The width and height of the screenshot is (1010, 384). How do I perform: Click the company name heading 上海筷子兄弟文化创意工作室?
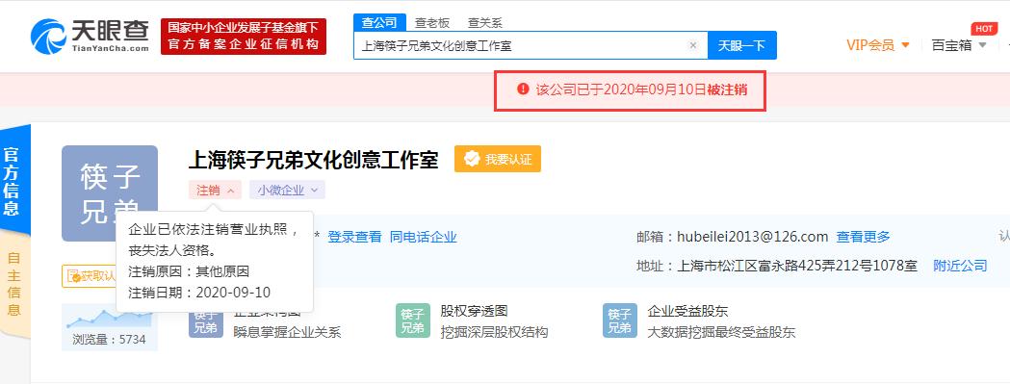313,159
